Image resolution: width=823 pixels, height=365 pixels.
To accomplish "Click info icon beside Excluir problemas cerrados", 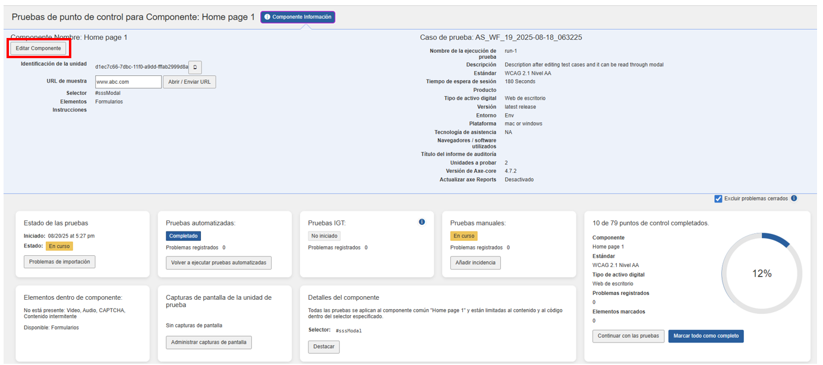I will [x=794, y=199].
